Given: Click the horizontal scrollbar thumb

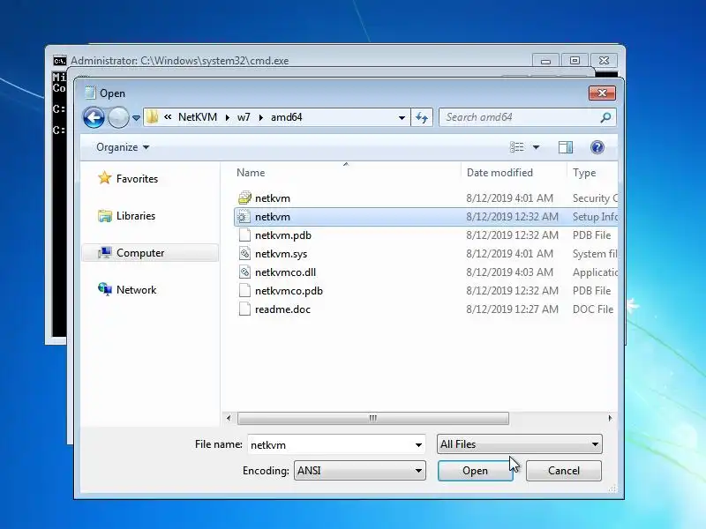Looking at the screenshot, I should click(373, 418).
